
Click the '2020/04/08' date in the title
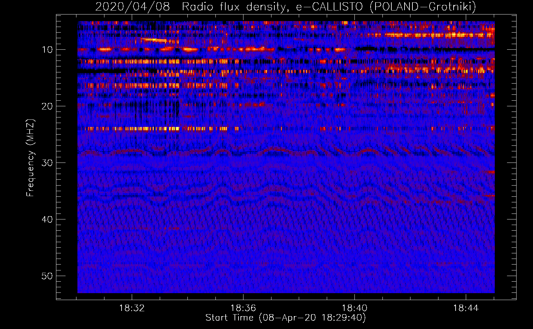coord(133,7)
